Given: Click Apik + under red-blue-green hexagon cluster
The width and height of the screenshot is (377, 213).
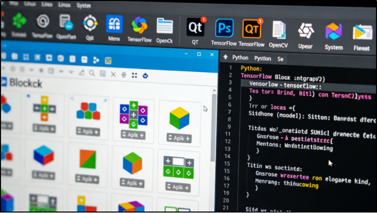Looking at the screenshot, I should [x=88, y=132].
